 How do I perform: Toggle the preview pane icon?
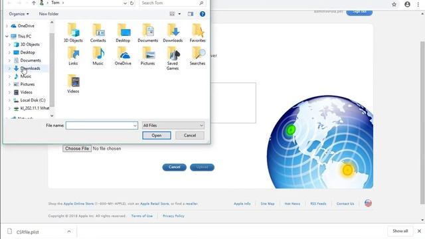[191, 14]
